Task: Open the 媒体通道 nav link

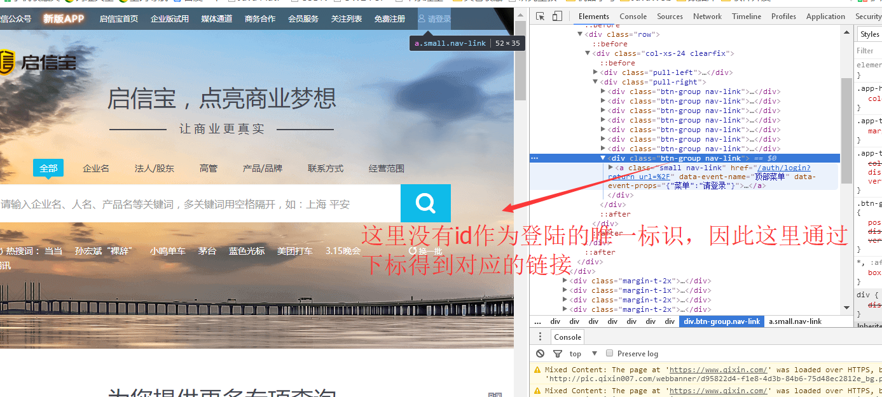Action: (217, 19)
